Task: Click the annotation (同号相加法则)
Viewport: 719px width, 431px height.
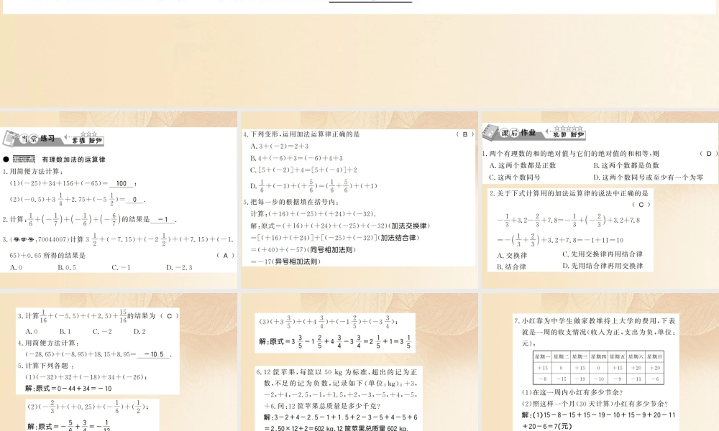Action: coord(332,250)
